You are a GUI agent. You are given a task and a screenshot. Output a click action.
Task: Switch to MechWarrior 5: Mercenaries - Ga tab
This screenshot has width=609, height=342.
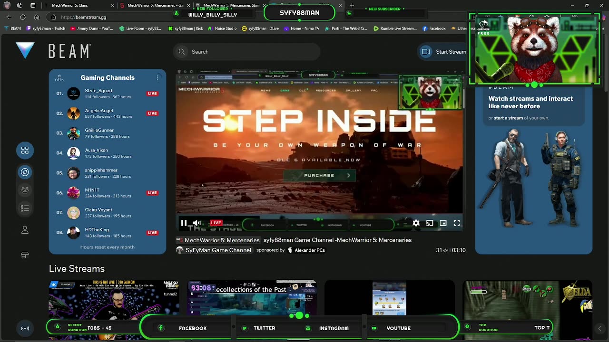tap(156, 5)
